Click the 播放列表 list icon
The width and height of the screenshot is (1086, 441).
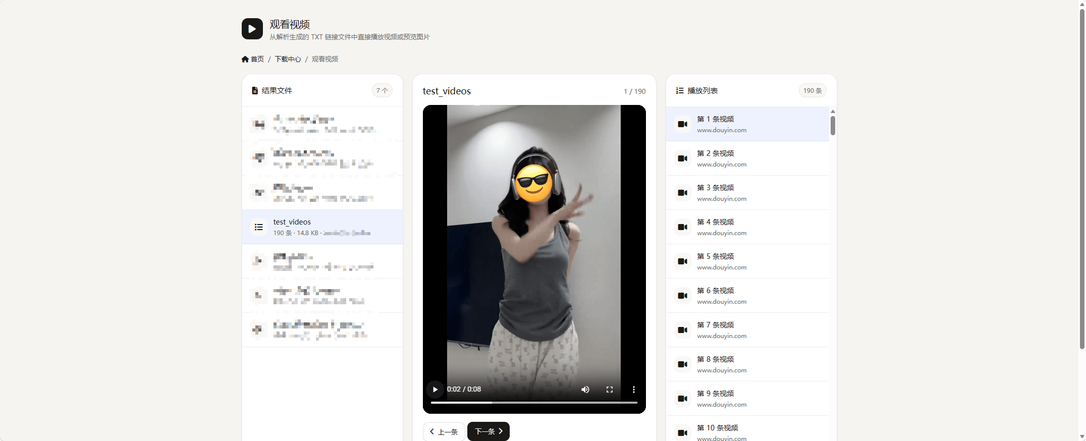[680, 91]
